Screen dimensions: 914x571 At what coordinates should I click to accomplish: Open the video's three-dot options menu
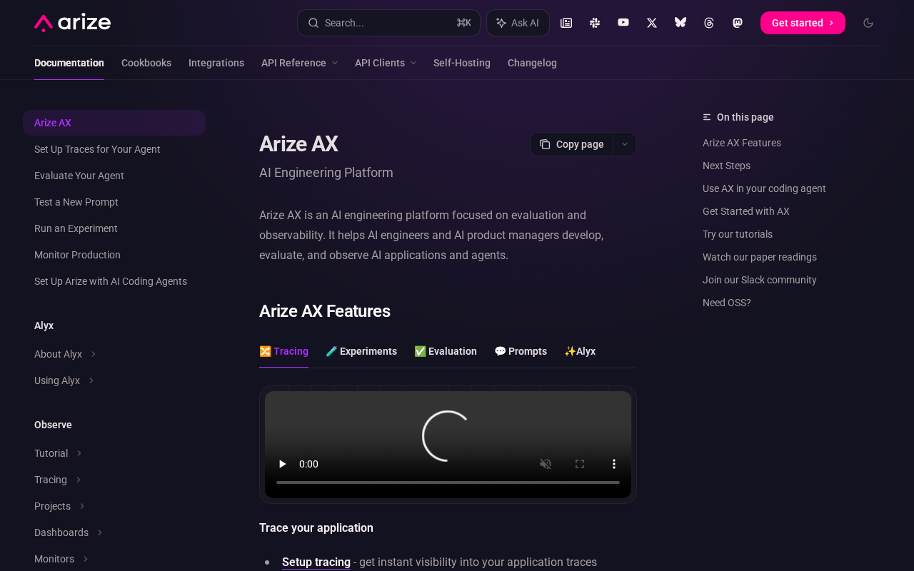pyautogui.click(x=614, y=464)
